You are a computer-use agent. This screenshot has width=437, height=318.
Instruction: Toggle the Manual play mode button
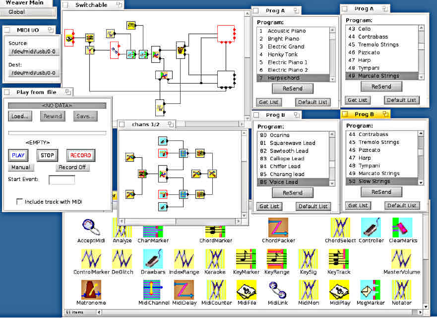click(21, 167)
